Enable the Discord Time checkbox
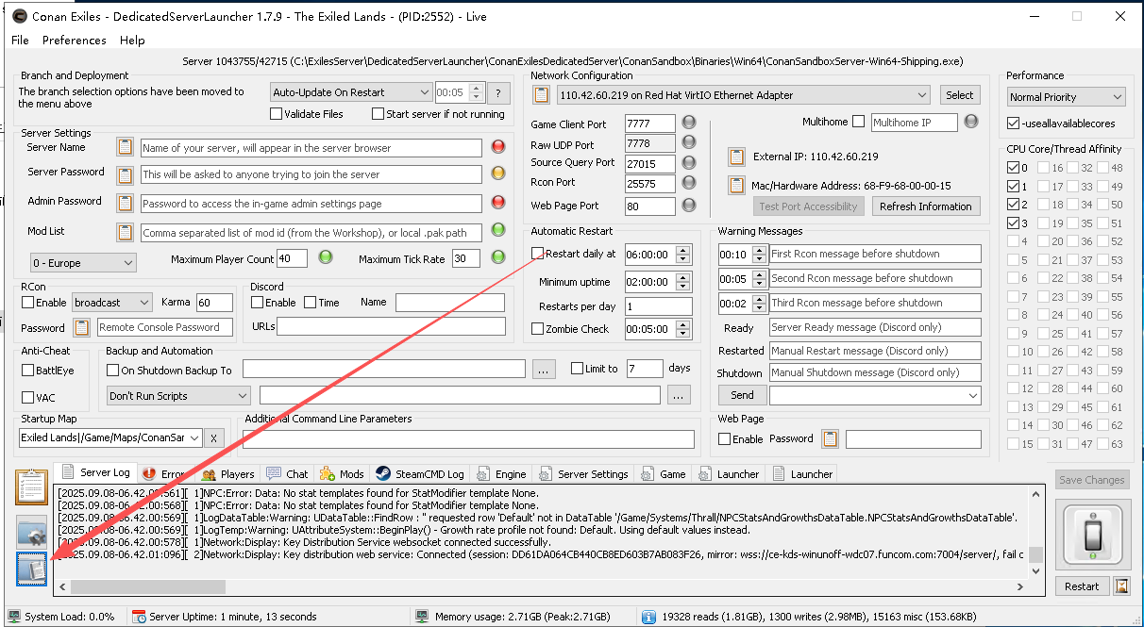The width and height of the screenshot is (1144, 627). click(310, 303)
